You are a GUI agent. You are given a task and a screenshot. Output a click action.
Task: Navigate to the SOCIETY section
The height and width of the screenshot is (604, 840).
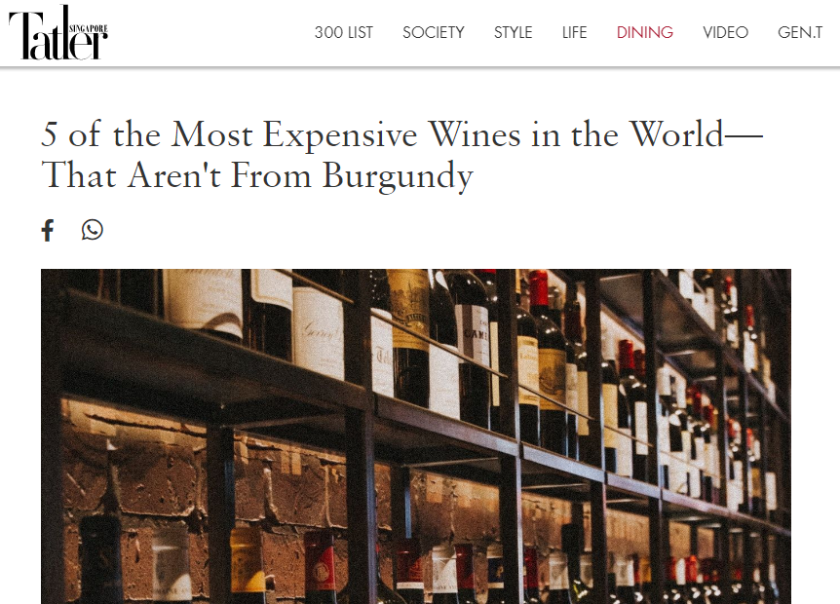coord(434,33)
